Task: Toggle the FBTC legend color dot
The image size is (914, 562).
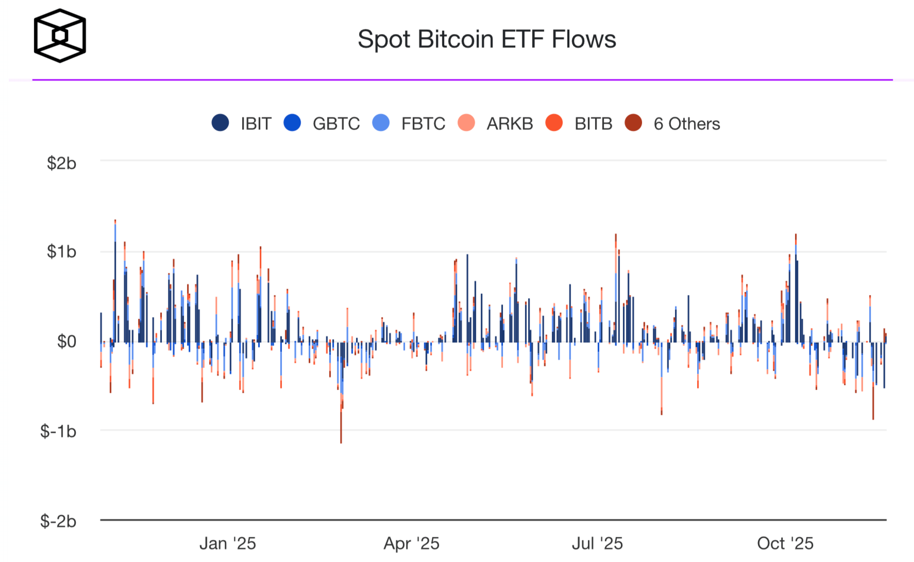Action: 381,123
